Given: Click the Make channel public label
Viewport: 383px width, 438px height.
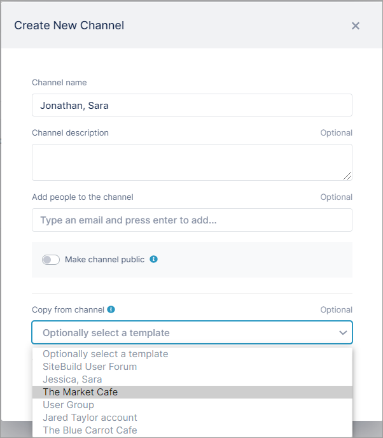Looking at the screenshot, I should (105, 260).
